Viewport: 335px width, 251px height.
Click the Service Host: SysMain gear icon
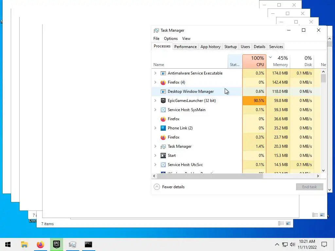coord(163,110)
